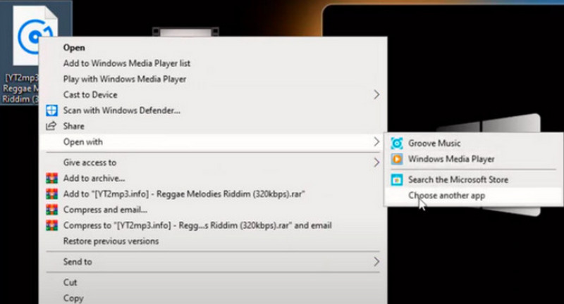Click WinRAR icon beside Add to archive
The image size is (564, 304).
pyautogui.click(x=51, y=178)
